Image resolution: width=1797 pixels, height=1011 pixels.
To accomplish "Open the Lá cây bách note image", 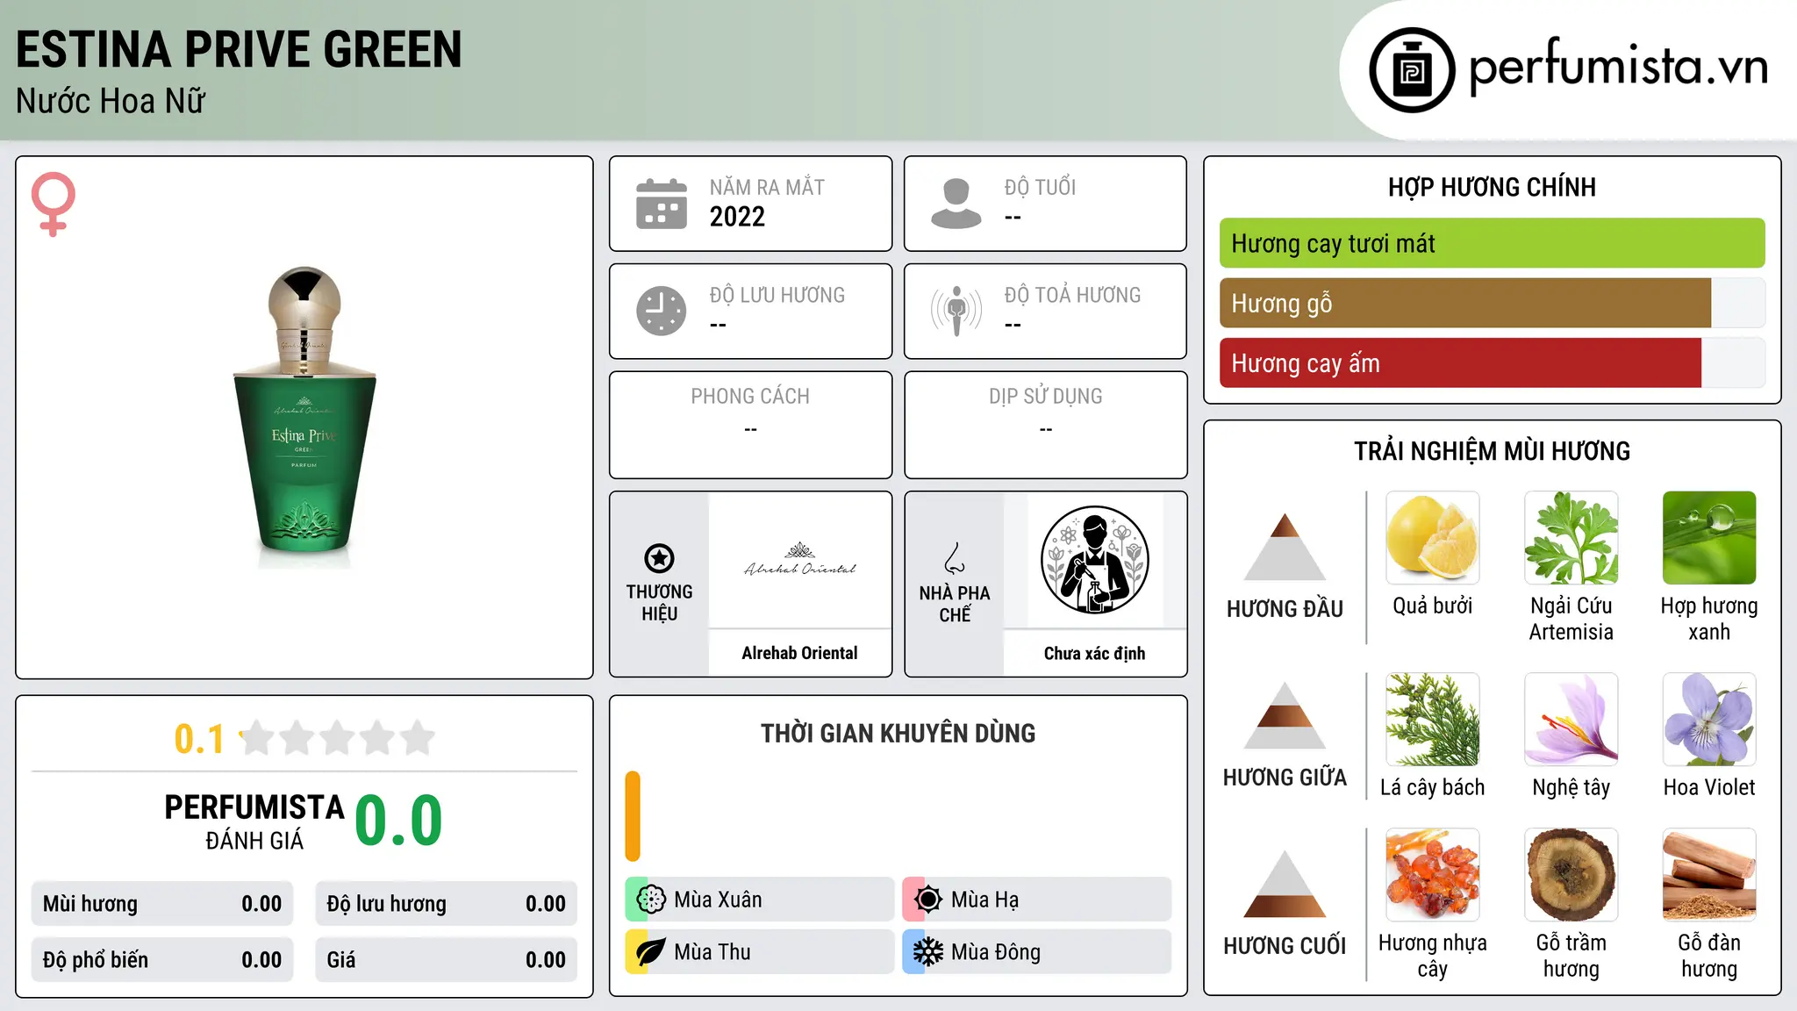I will (1433, 720).
